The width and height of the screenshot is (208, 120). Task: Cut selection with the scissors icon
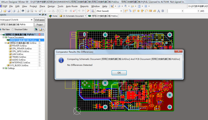click(45, 11)
